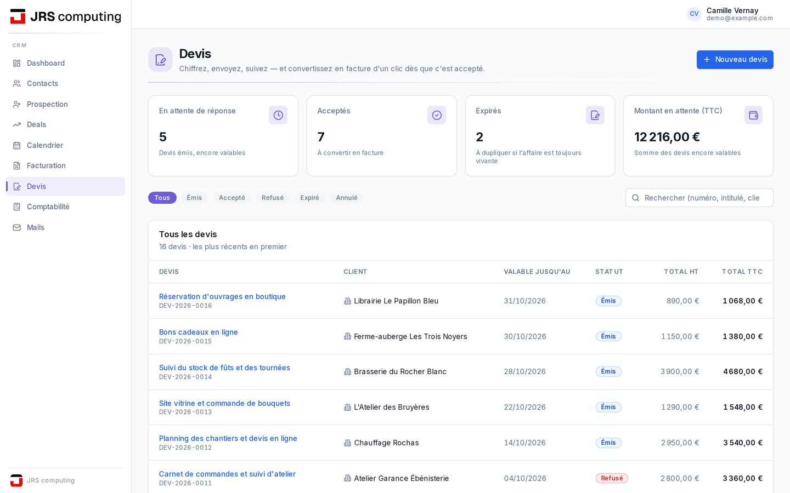Screen dimensions: 790x493
Task: Filter quotes by Émis status
Action: [194, 198]
